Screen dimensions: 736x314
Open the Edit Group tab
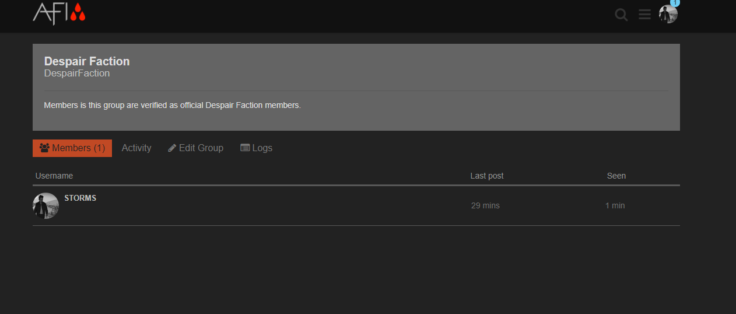[x=195, y=148]
